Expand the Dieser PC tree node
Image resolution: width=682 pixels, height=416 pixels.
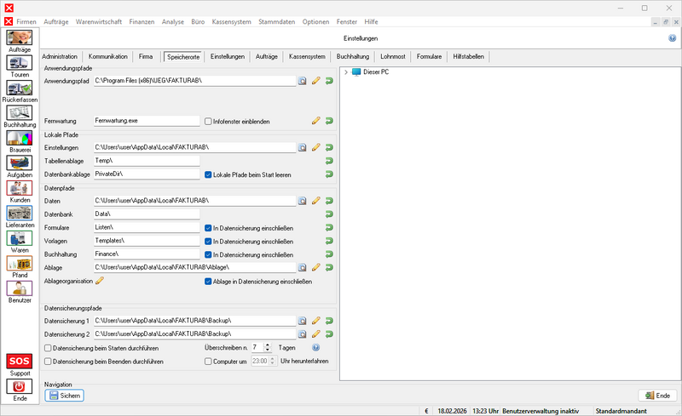tap(346, 71)
